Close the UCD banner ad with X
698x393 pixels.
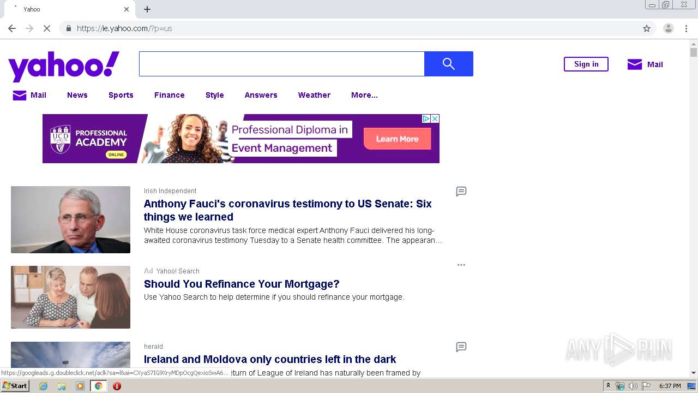435,118
